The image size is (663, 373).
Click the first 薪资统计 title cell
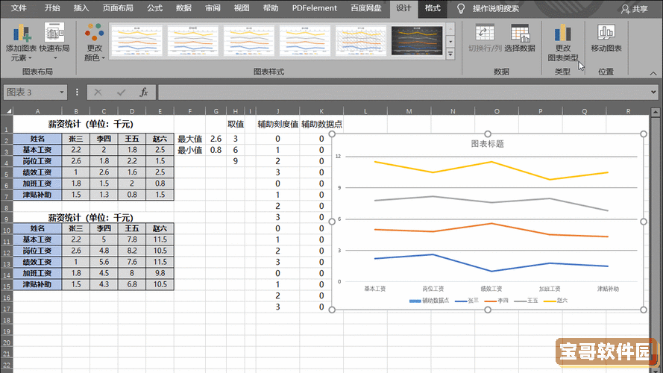90,124
